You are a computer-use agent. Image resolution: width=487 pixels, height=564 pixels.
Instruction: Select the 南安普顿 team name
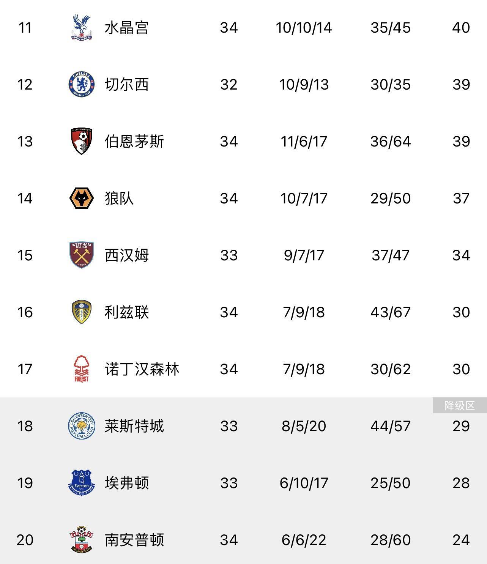click(x=134, y=540)
